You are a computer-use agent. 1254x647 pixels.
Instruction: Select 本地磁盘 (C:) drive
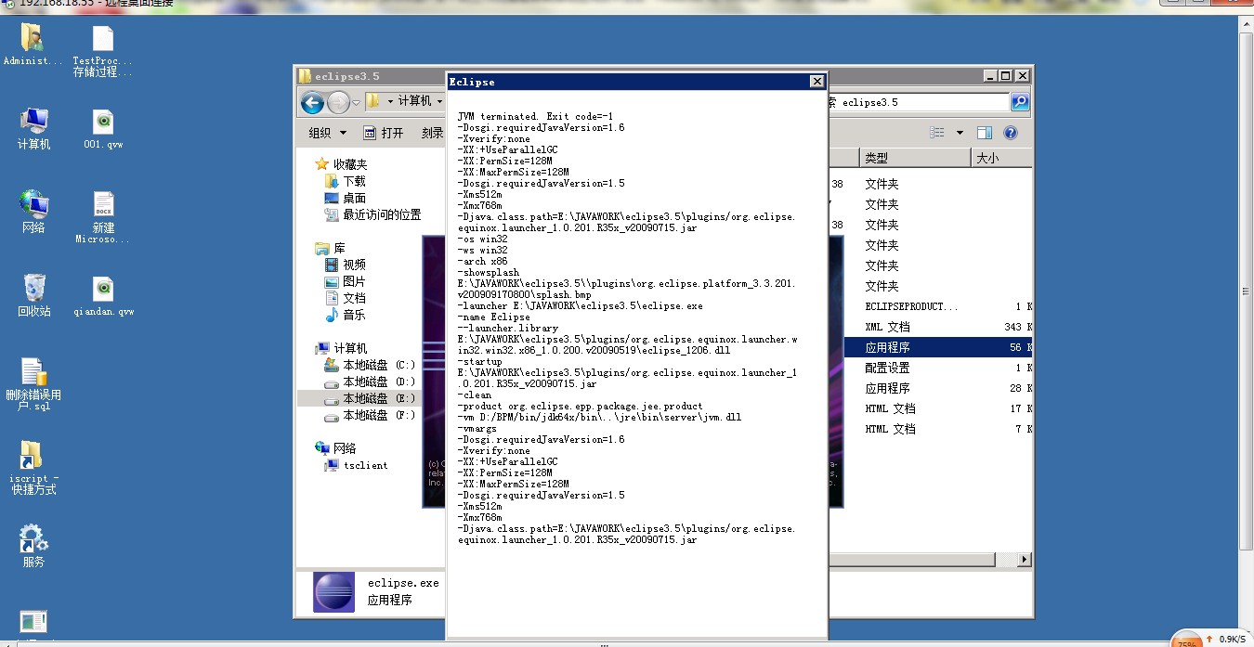tap(370, 365)
